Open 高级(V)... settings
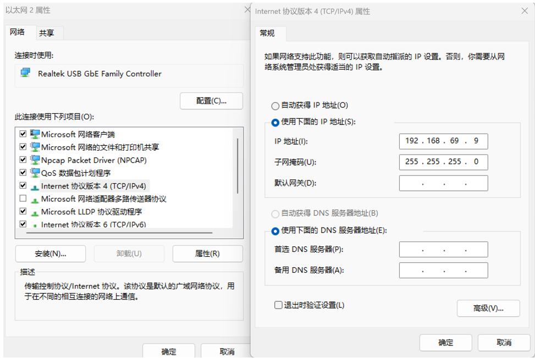The width and height of the screenshot is (535, 358). [488, 309]
